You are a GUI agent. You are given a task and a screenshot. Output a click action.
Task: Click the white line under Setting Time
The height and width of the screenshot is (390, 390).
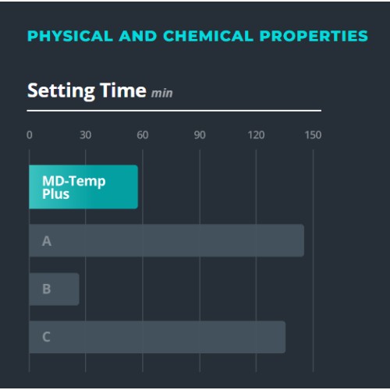pyautogui.click(x=174, y=111)
